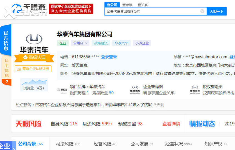Switch to the 查公司 search tab
The width and height of the screenshot is (235, 150).
click(112, 5)
